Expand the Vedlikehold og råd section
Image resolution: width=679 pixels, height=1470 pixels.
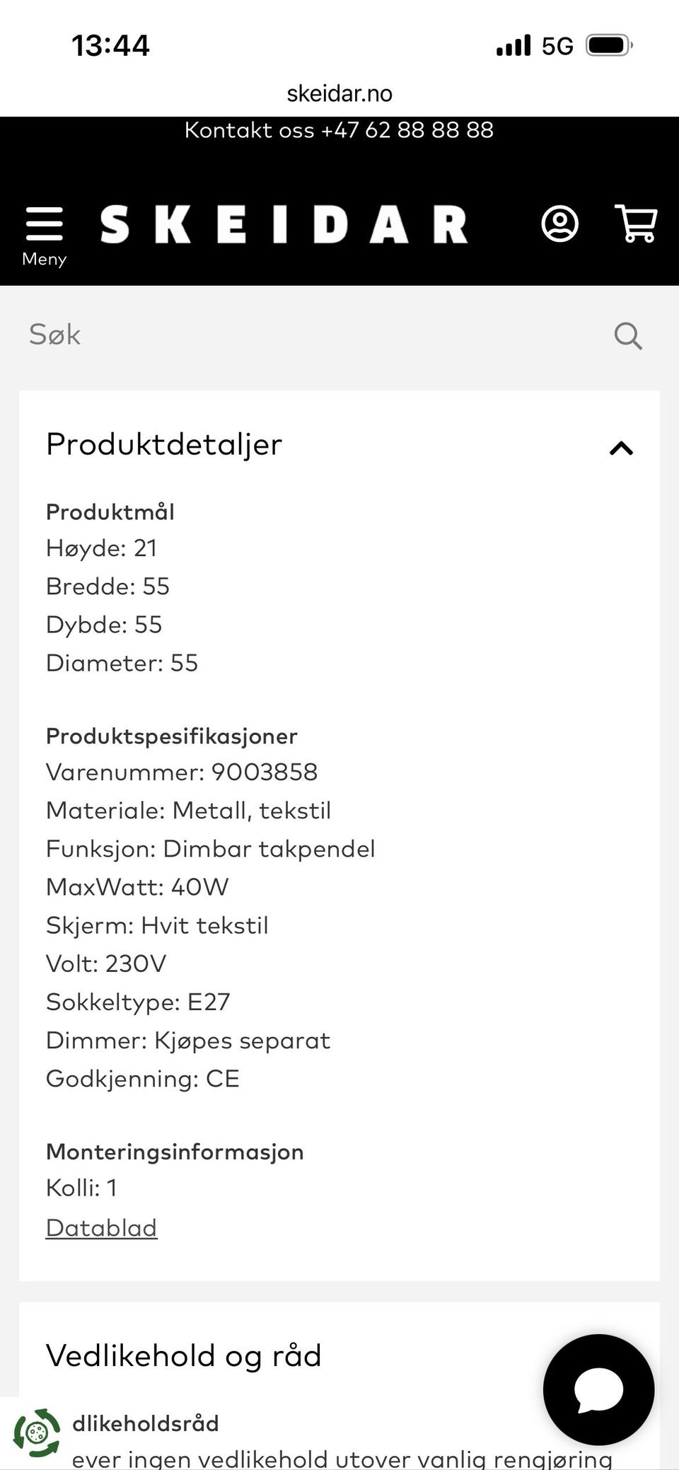coord(184,1355)
